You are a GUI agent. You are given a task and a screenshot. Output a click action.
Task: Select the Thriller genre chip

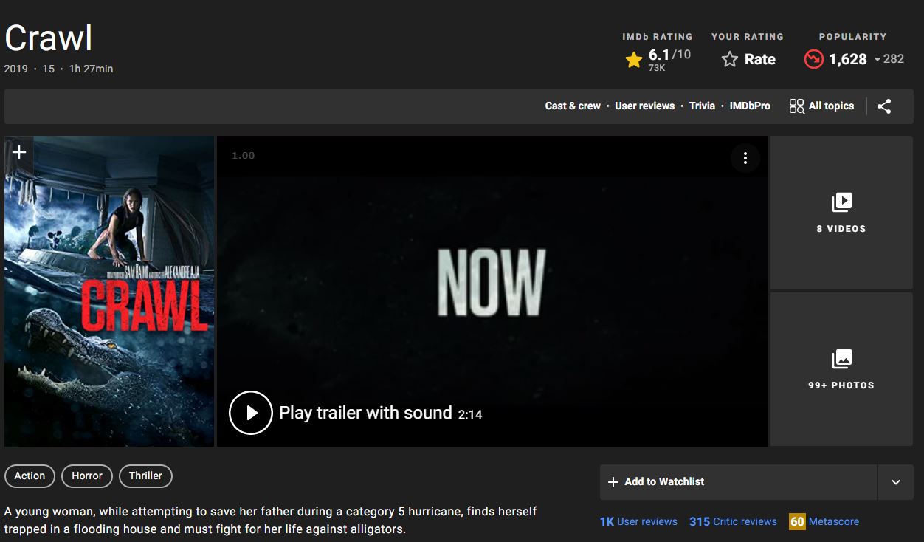(x=145, y=476)
